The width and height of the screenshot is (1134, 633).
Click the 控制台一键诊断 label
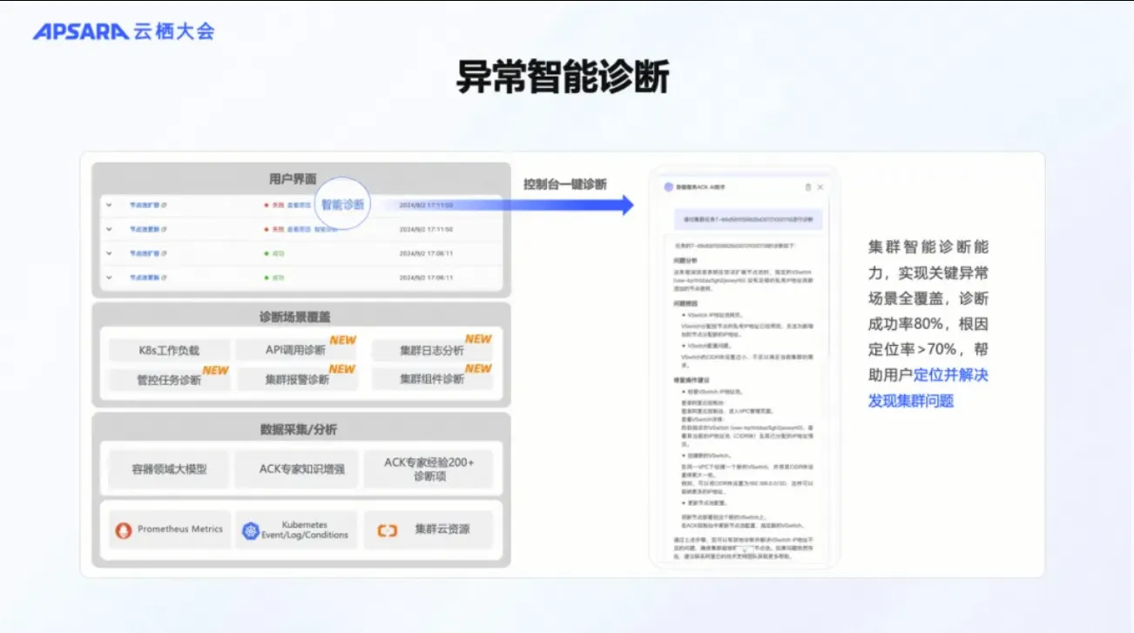pyautogui.click(x=564, y=184)
